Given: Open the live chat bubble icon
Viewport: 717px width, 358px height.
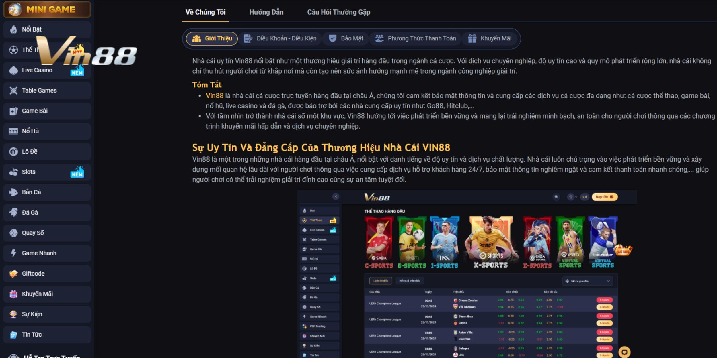Looking at the screenshot, I should (624, 352).
